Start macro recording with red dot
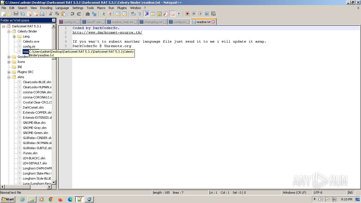 pyautogui.click(x=187, y=14)
